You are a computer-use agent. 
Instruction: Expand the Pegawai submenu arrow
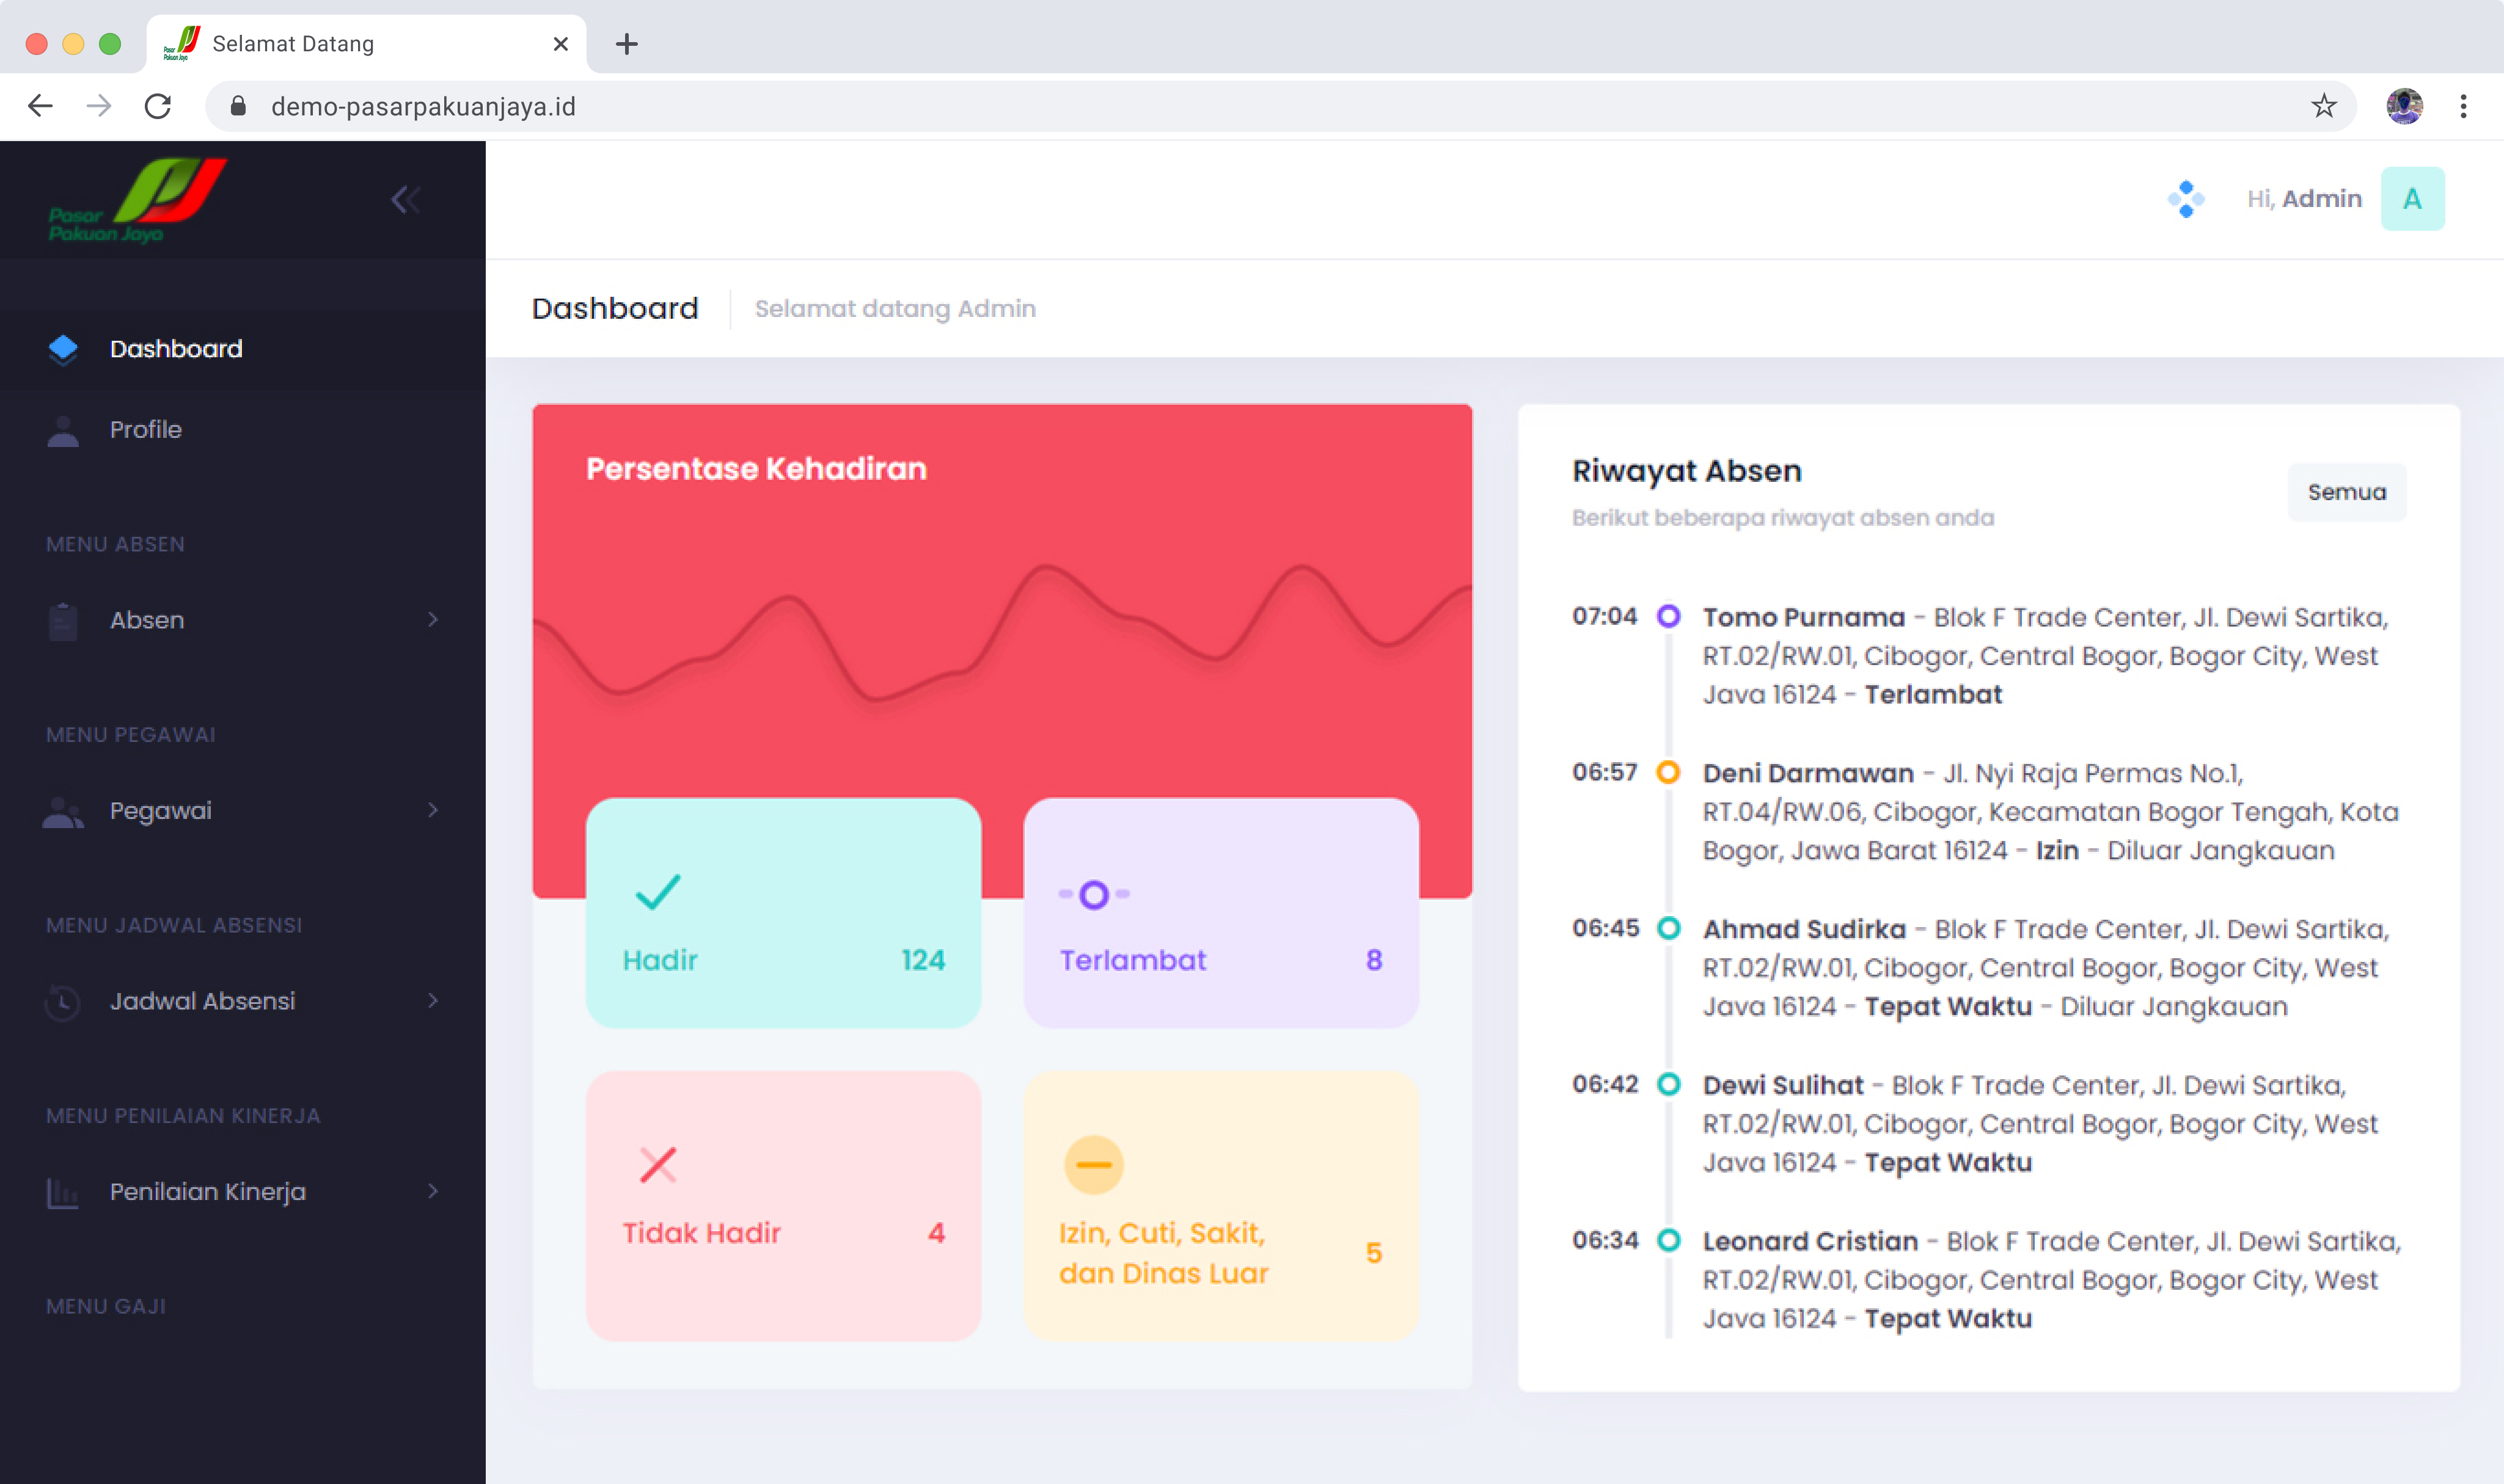click(x=433, y=810)
